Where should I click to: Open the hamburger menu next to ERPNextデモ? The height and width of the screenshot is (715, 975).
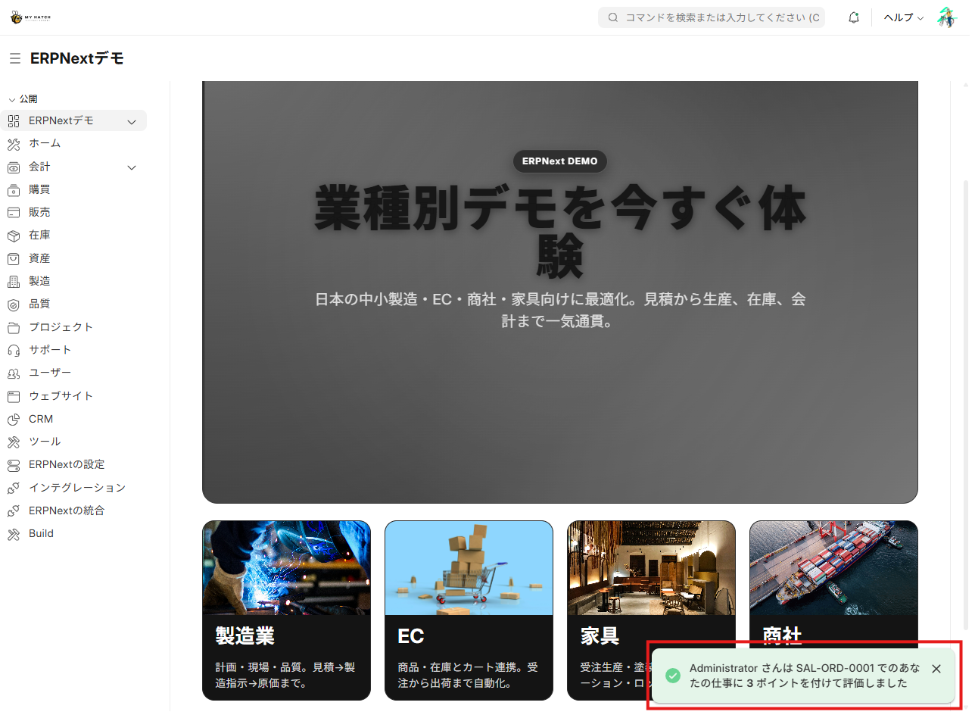14,58
